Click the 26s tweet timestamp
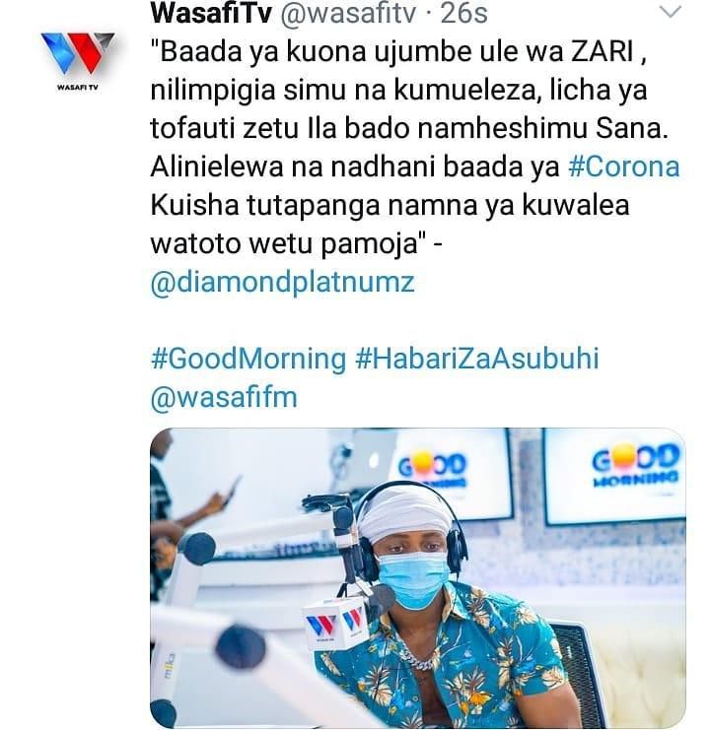 click(x=463, y=14)
